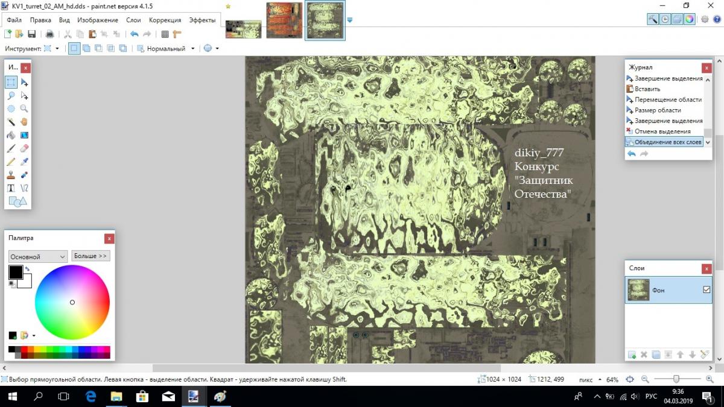Select the Paint Bucket tool
The height and width of the screenshot is (407, 724).
(11, 135)
